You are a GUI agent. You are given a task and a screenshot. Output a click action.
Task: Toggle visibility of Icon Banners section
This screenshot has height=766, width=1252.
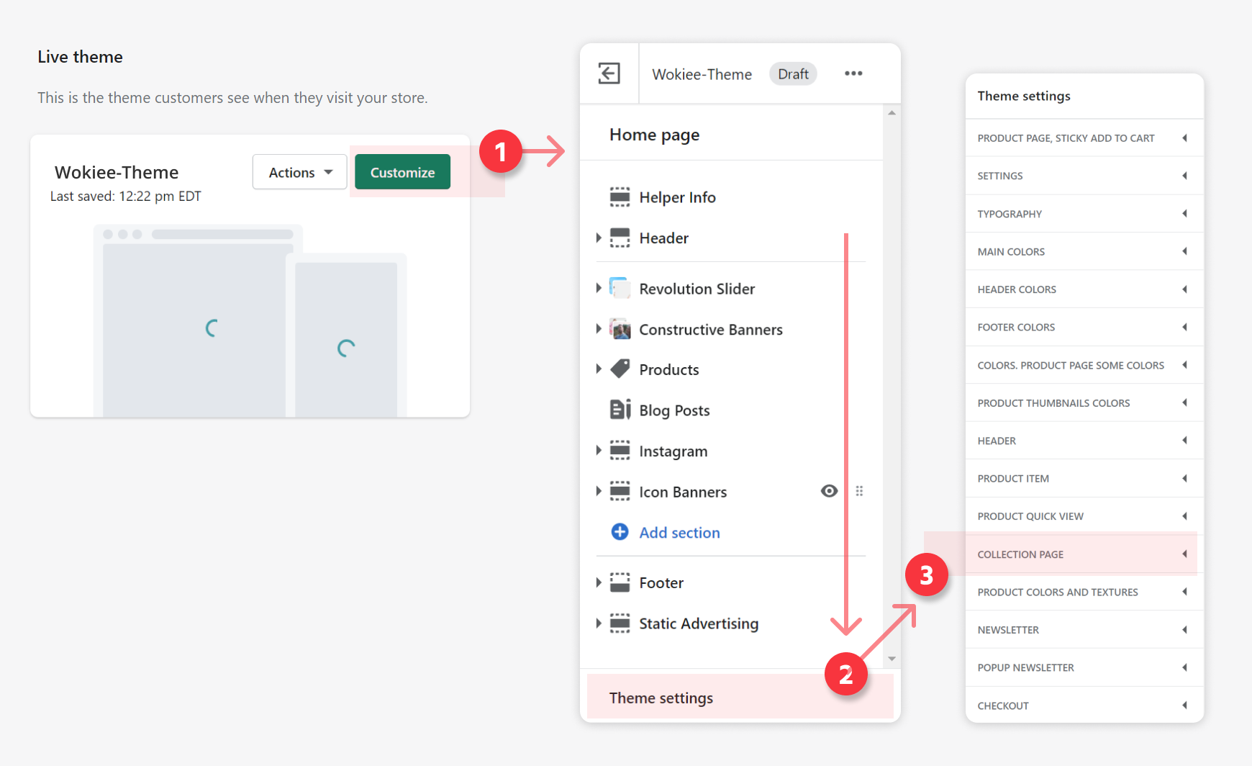[829, 491]
